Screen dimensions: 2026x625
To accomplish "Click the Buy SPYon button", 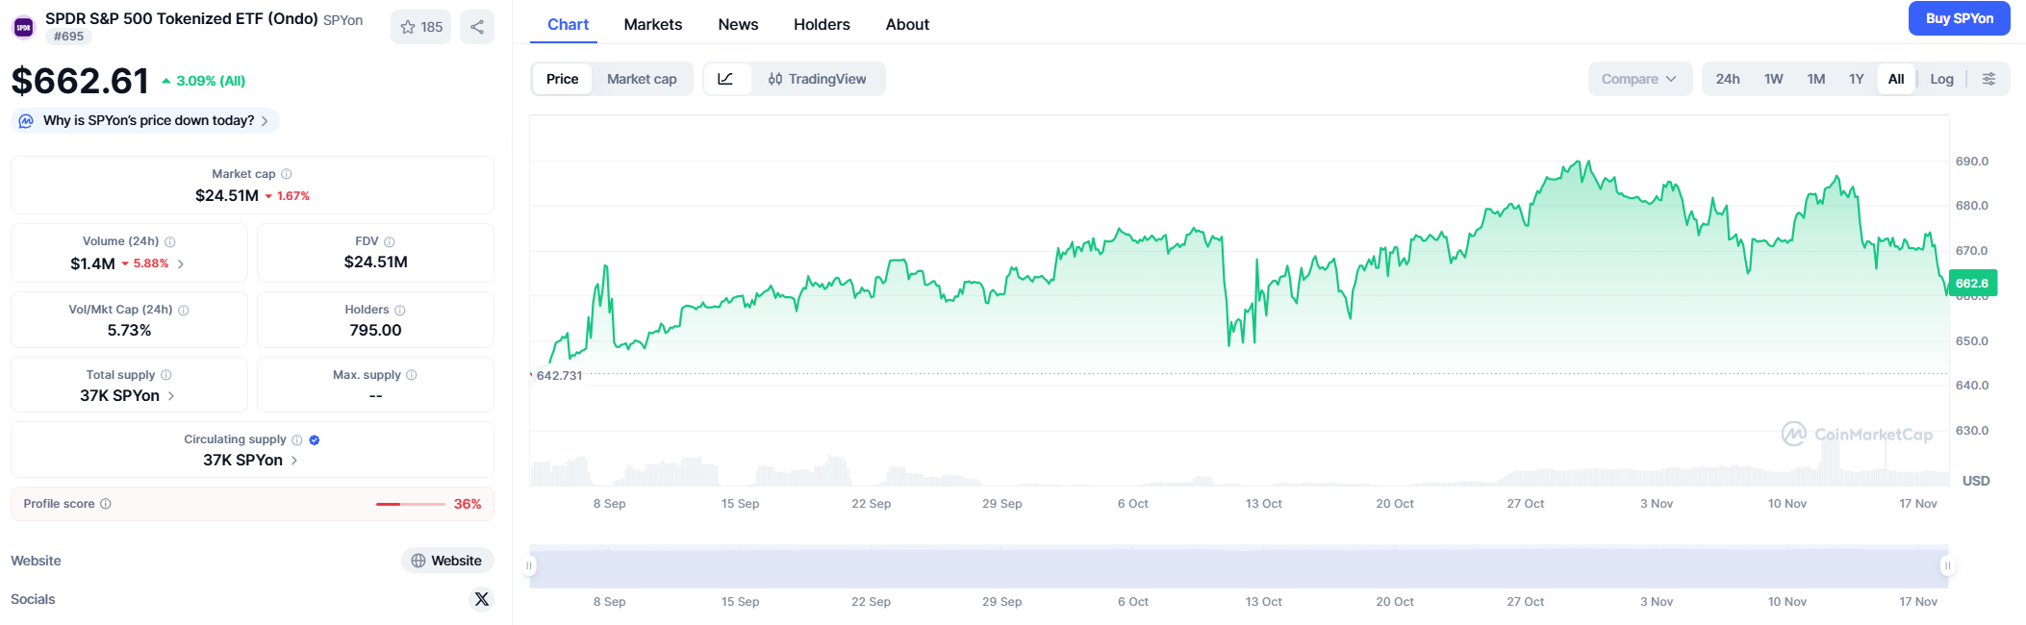I will pyautogui.click(x=1960, y=18).
